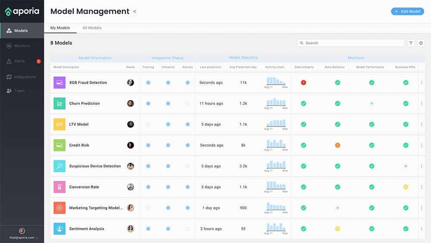Click the Search models field
Image resolution: width=431 pixels, height=243 pixels.
pyautogui.click(x=351, y=43)
